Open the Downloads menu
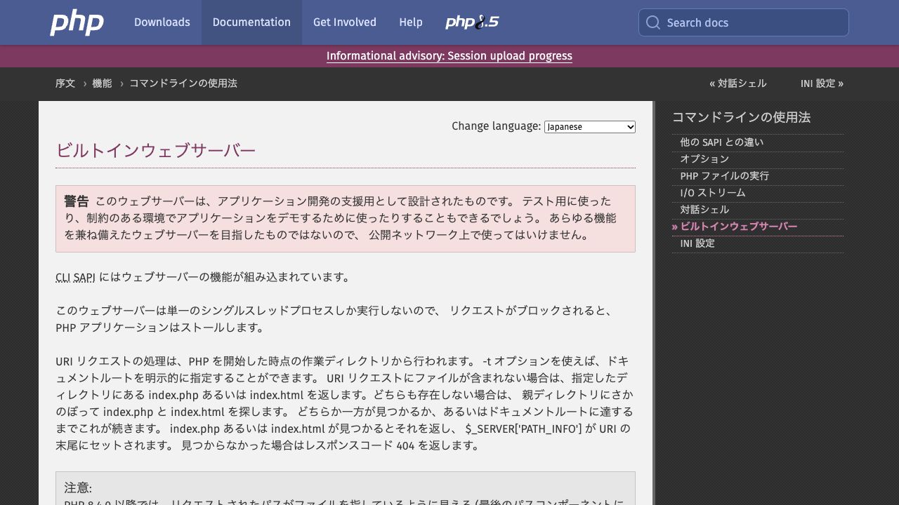 (162, 22)
